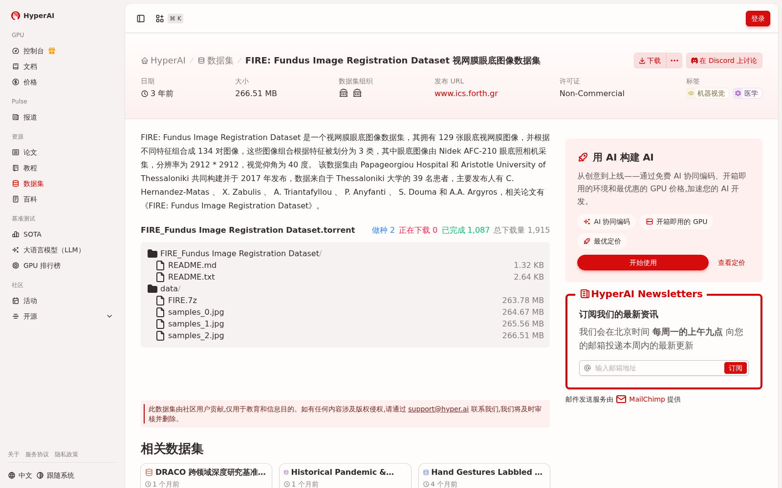This screenshot has height=488, width=782.
Task: Open the www.ics.forth.gr link
Action: 466,93
